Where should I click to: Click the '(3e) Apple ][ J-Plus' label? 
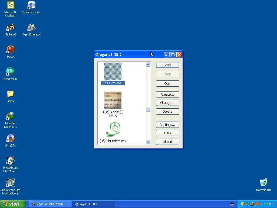click(113, 114)
